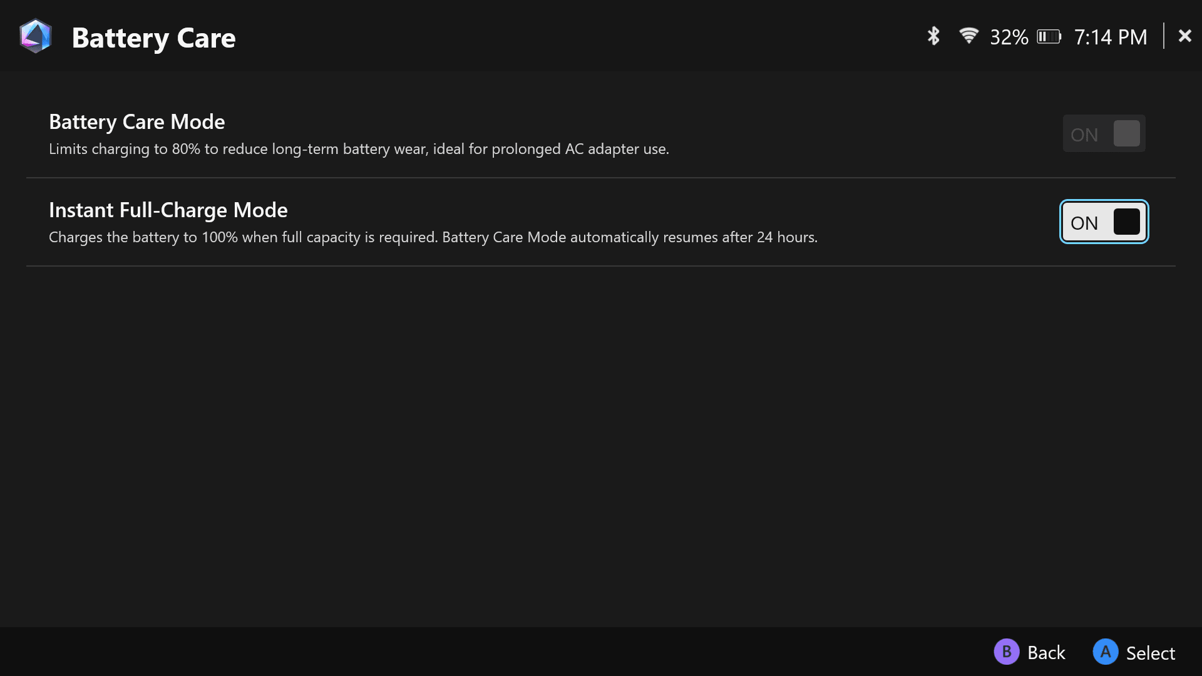Viewport: 1202px width, 676px height.
Task: Close the Battery Care screen
Action: tap(1184, 36)
